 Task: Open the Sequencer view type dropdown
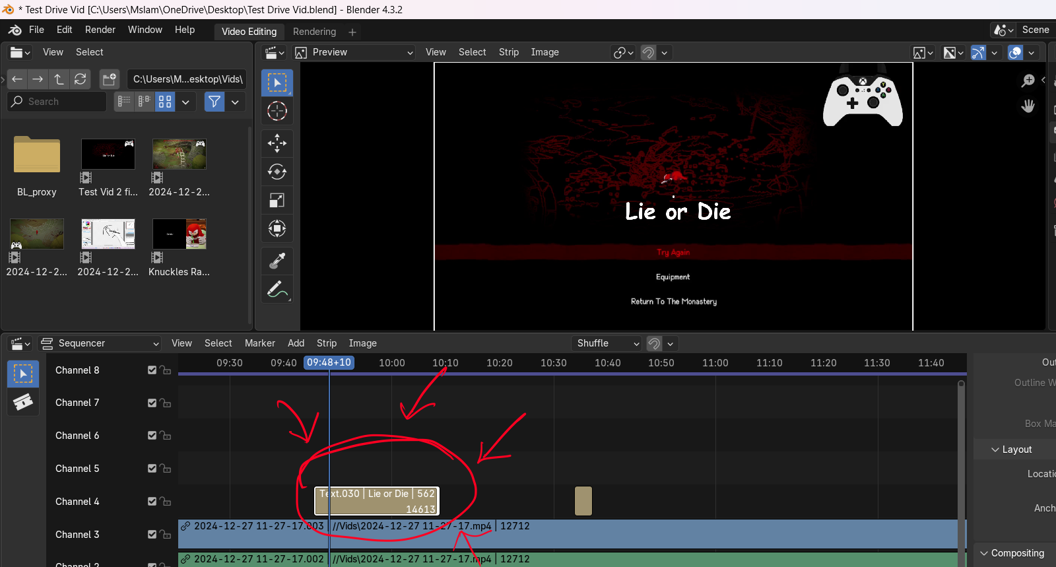(100, 343)
